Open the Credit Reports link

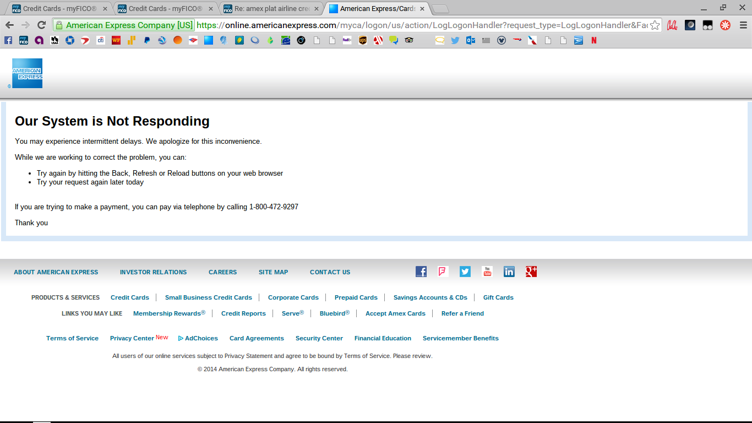(x=243, y=313)
